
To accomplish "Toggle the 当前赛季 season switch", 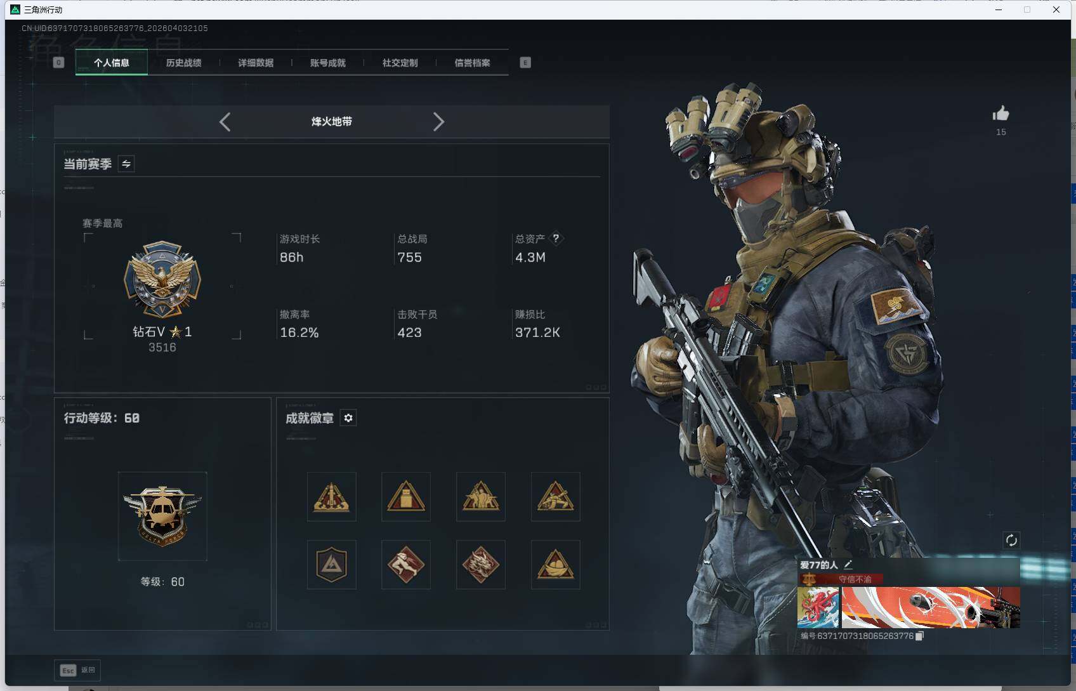I will coord(126,164).
